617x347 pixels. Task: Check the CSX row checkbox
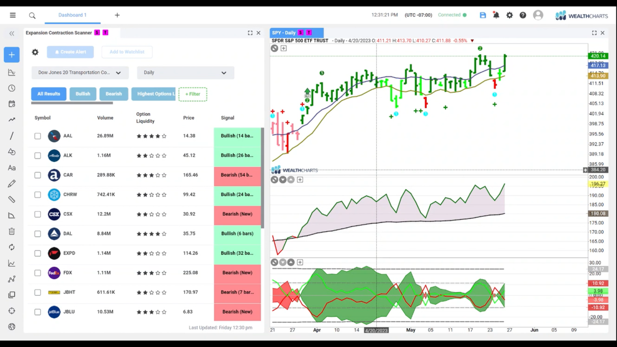38,214
